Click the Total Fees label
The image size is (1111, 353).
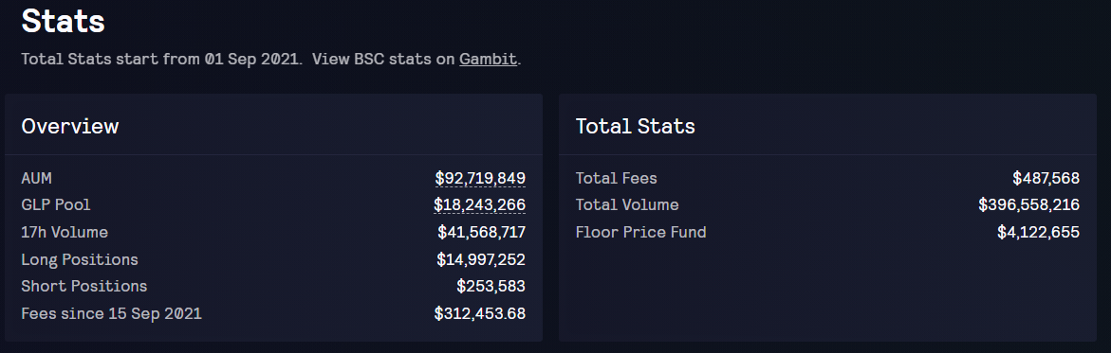pyautogui.click(x=616, y=178)
